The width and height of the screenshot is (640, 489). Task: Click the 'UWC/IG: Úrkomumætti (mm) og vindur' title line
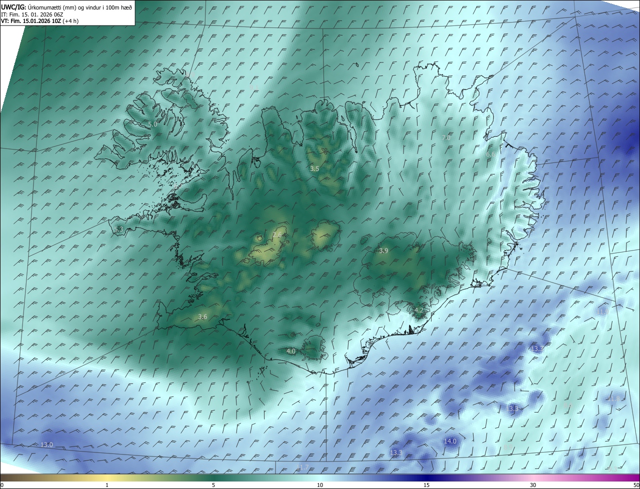(x=67, y=7)
